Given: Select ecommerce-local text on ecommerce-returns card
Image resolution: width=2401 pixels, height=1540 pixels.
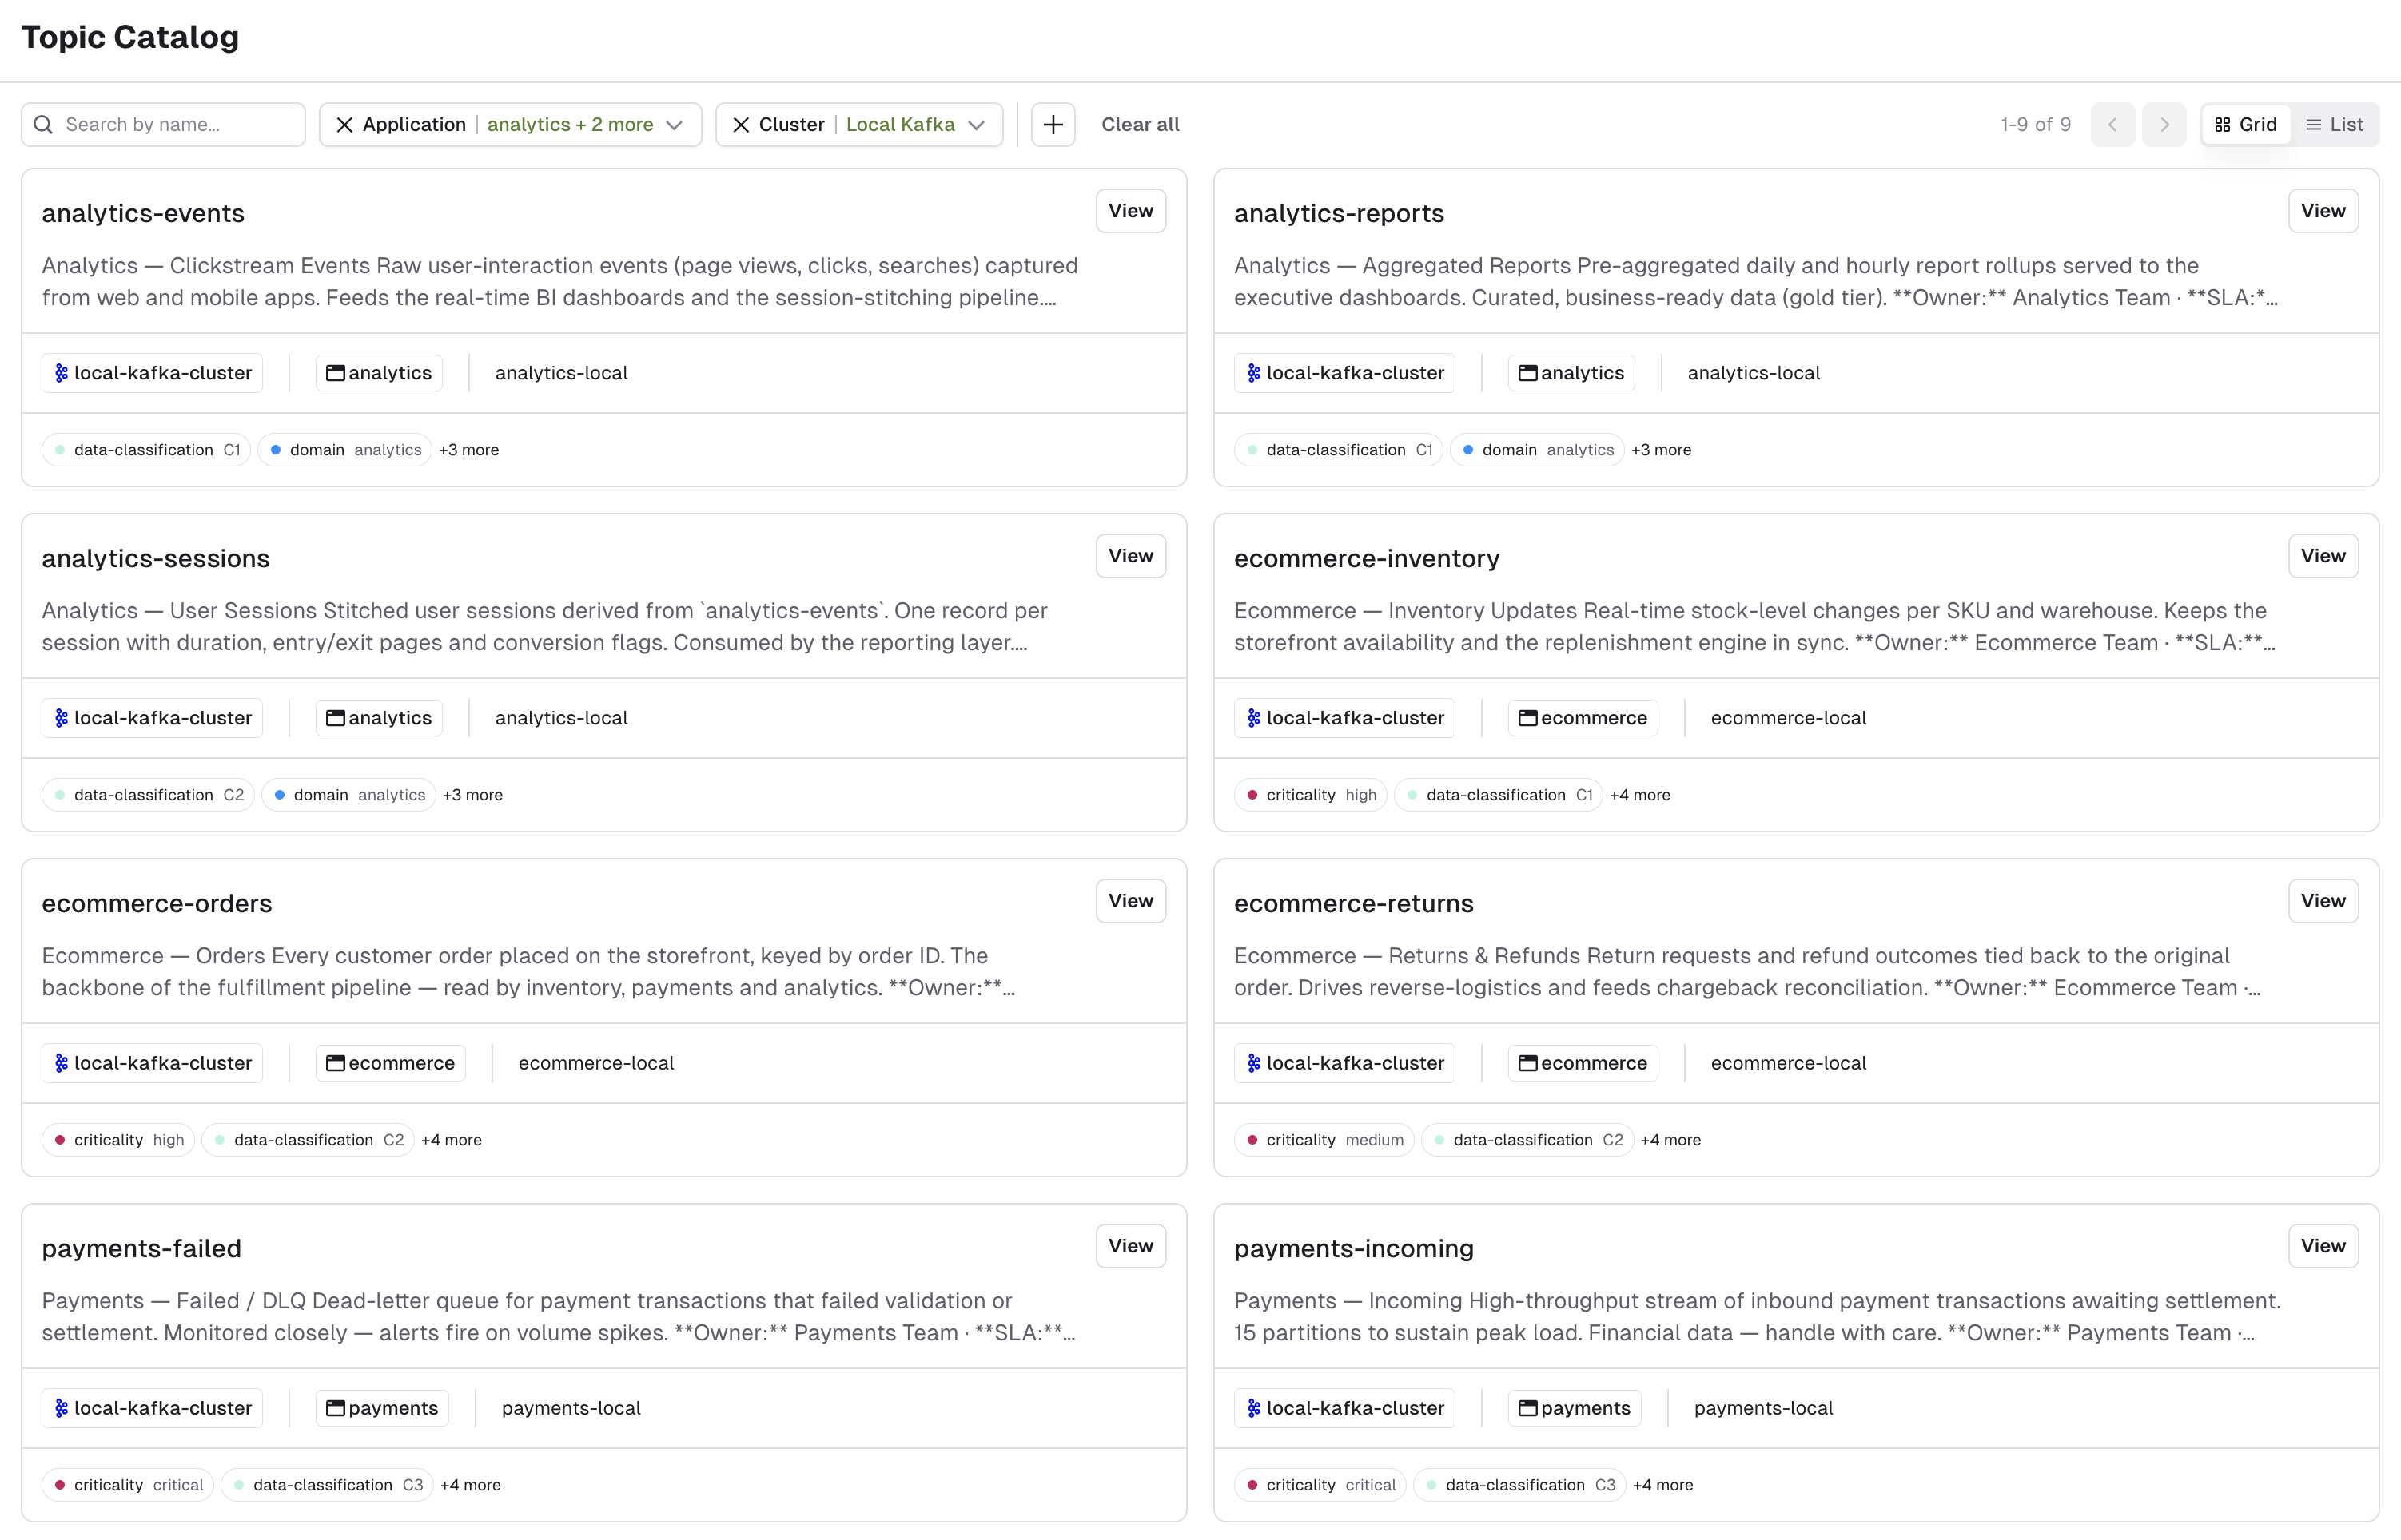Looking at the screenshot, I should click(x=1788, y=1063).
